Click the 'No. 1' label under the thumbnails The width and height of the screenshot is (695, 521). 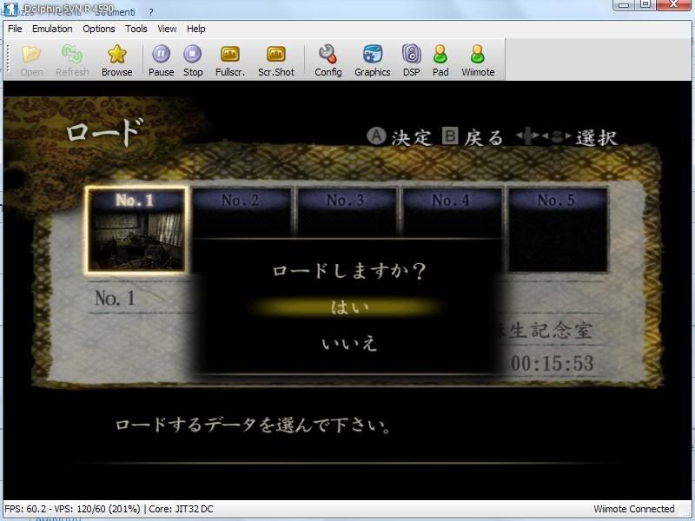pyautogui.click(x=116, y=298)
